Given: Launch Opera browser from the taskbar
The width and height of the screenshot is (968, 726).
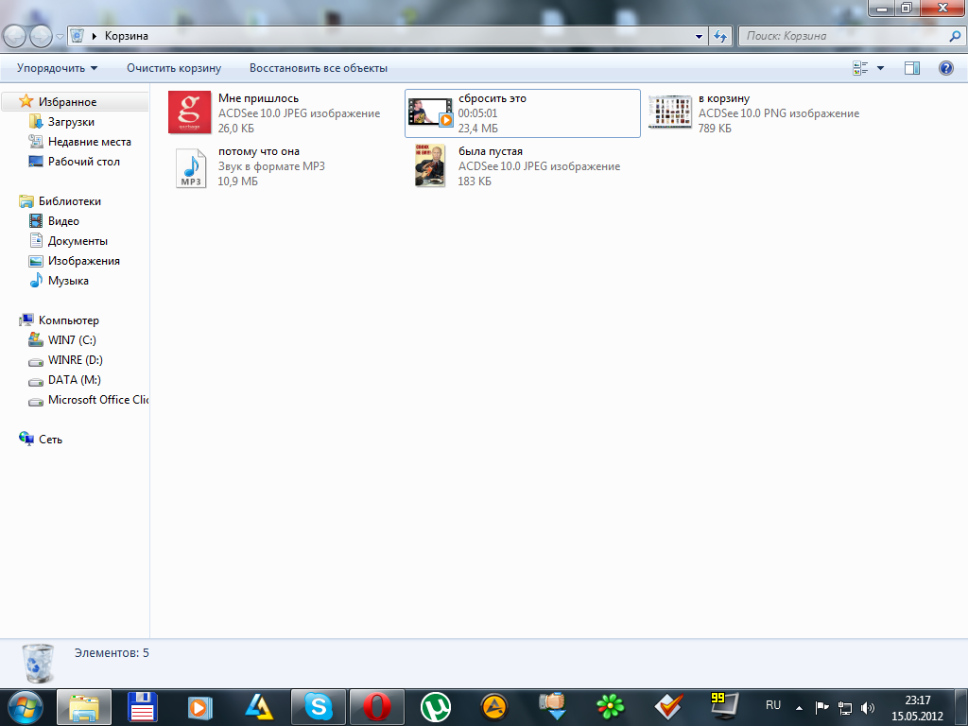Looking at the screenshot, I should click(x=377, y=706).
